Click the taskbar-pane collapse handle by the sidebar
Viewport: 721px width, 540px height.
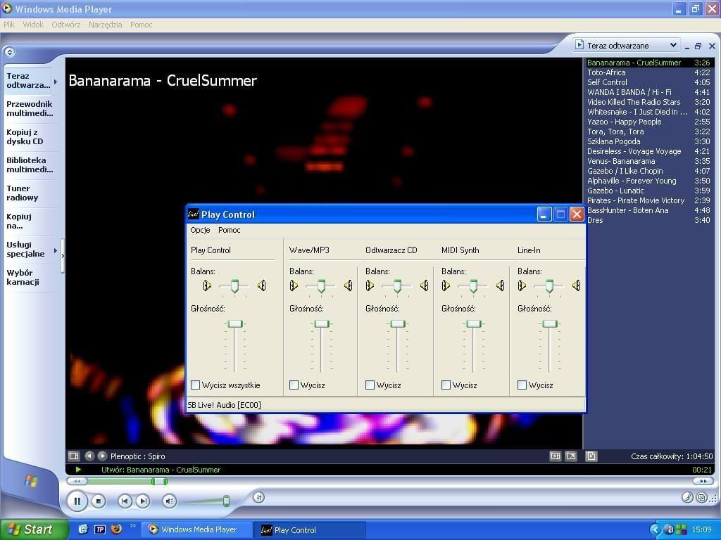[x=63, y=256]
